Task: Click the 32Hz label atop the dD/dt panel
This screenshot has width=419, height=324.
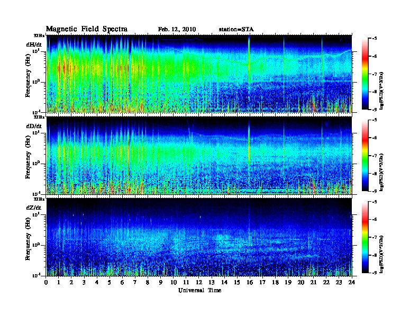Action: pyautogui.click(x=39, y=117)
